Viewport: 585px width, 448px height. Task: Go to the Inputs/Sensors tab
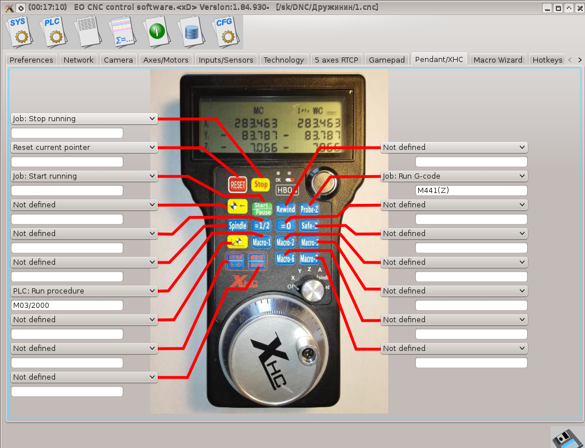click(x=226, y=60)
